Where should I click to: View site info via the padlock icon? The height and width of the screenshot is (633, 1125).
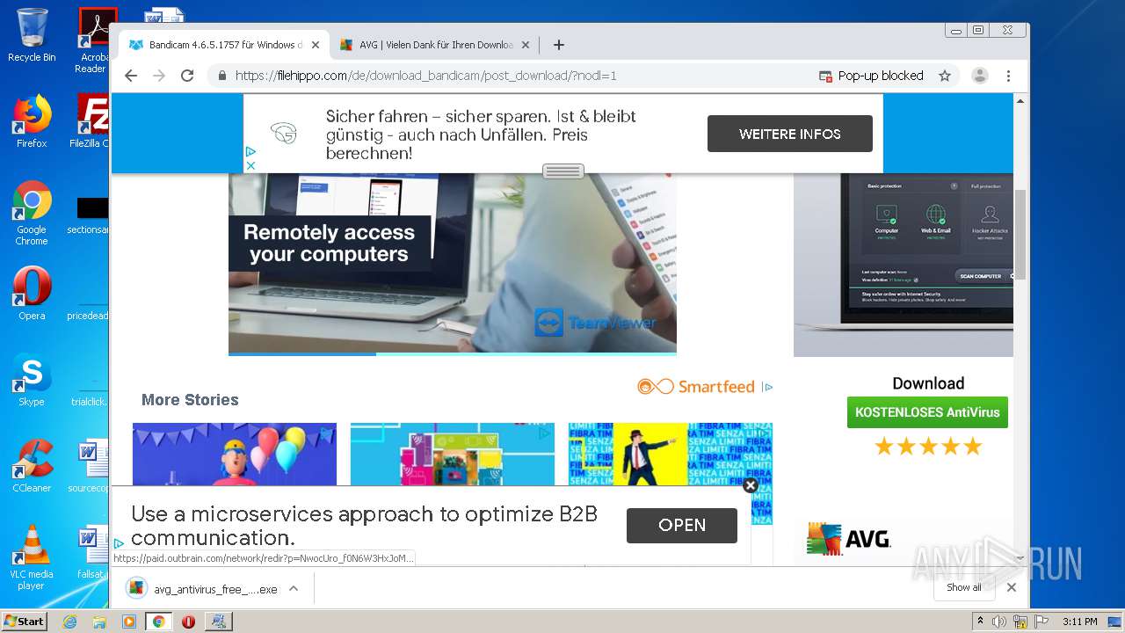[221, 76]
